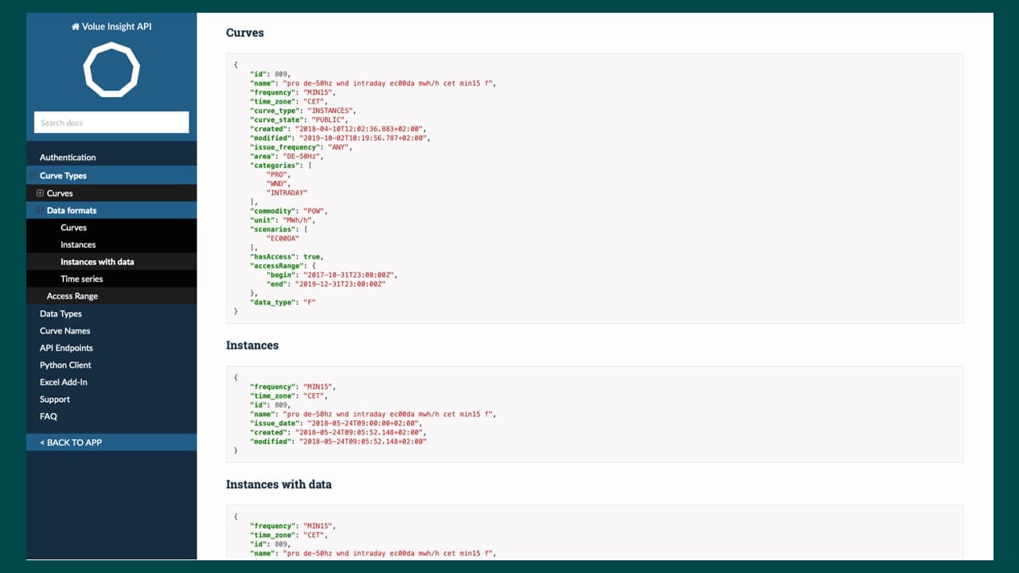Viewport: 1019px width, 573px height.
Task: Open the Curve Names page
Action: pos(64,331)
